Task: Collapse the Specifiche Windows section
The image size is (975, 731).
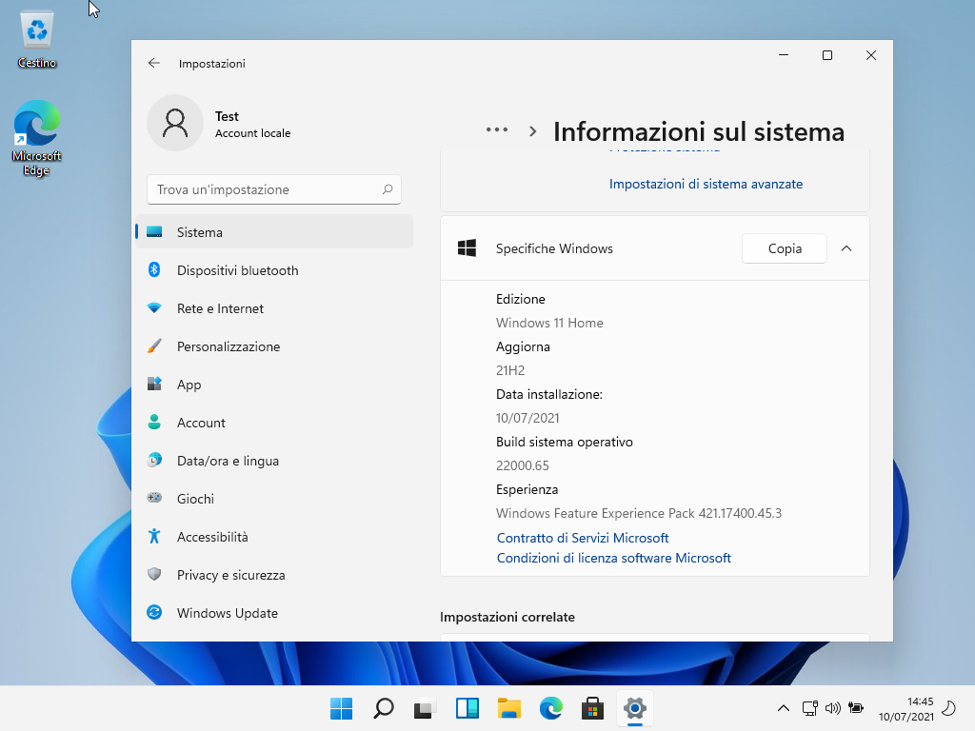Action: 846,248
